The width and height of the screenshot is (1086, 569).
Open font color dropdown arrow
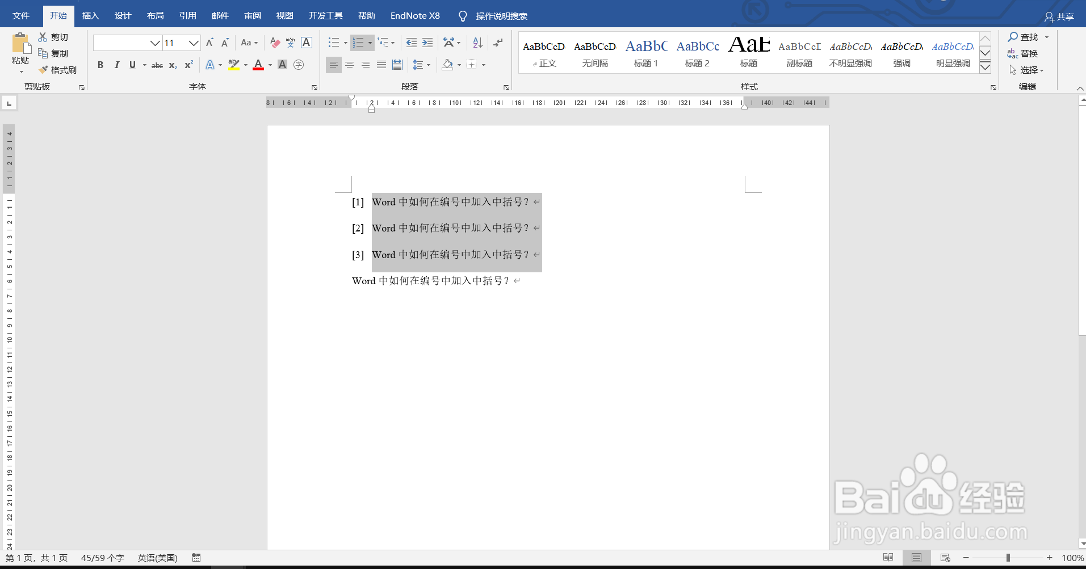click(270, 65)
